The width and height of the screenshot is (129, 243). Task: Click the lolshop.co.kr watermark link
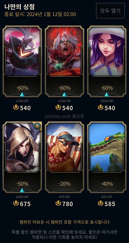pos(64,116)
